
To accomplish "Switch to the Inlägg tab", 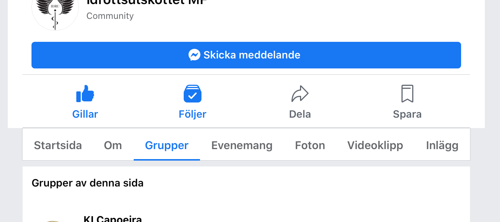I will pos(442,145).
